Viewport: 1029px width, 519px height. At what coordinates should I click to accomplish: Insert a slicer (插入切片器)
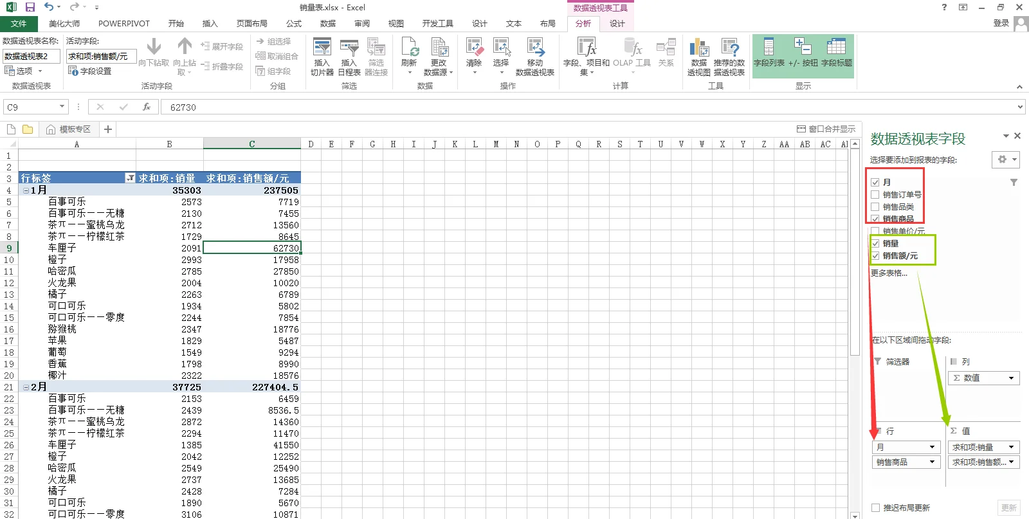coord(322,57)
